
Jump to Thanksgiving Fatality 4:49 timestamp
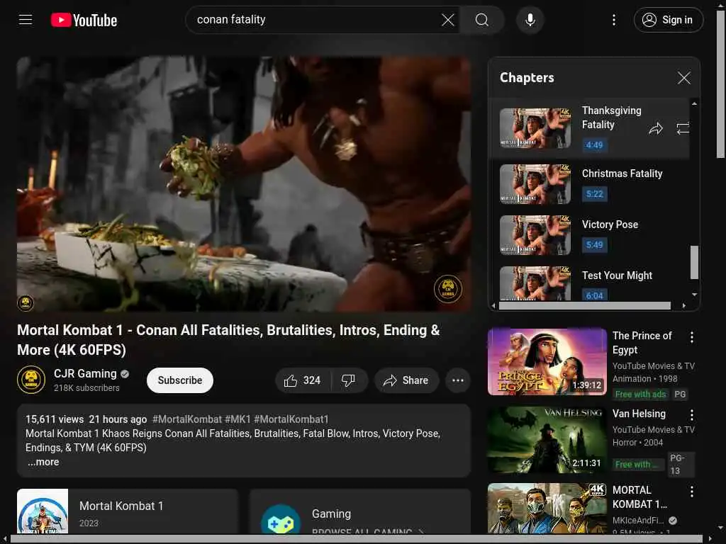click(595, 144)
